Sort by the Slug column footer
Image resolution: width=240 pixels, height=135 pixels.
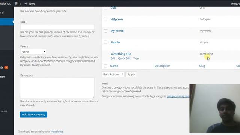pyautogui.click(x=202, y=66)
